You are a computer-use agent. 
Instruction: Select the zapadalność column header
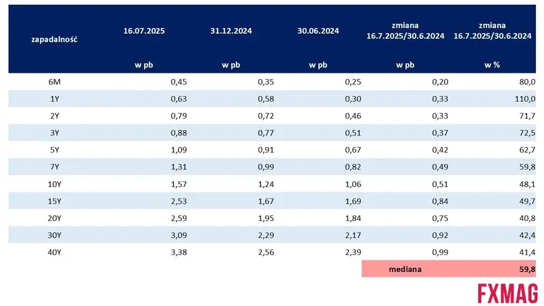[54, 39]
